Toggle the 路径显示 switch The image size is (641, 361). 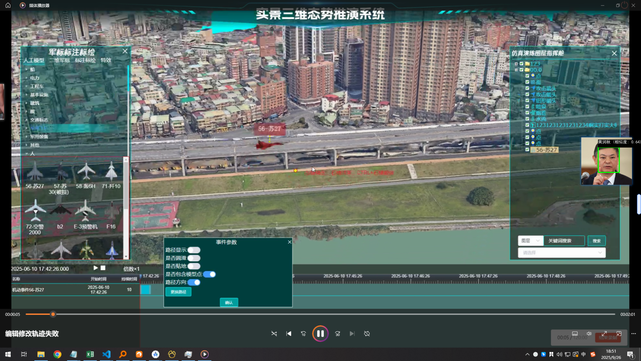(194, 250)
